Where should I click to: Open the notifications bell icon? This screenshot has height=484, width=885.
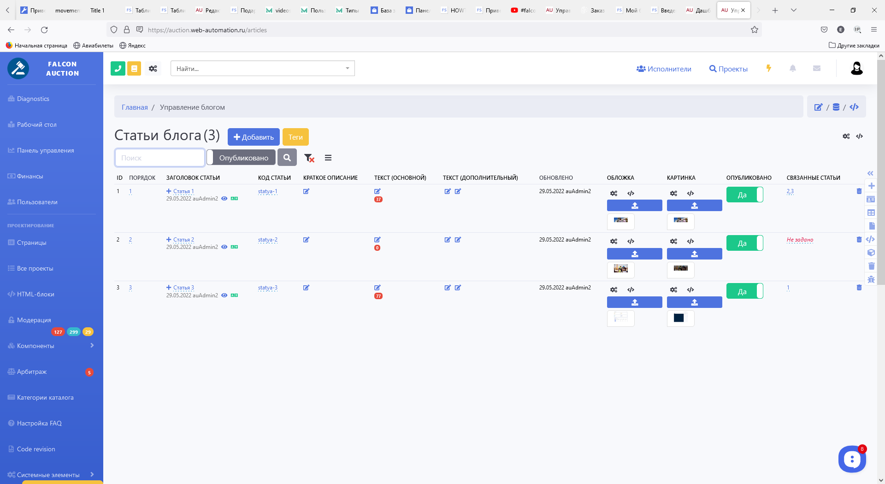pyautogui.click(x=793, y=69)
